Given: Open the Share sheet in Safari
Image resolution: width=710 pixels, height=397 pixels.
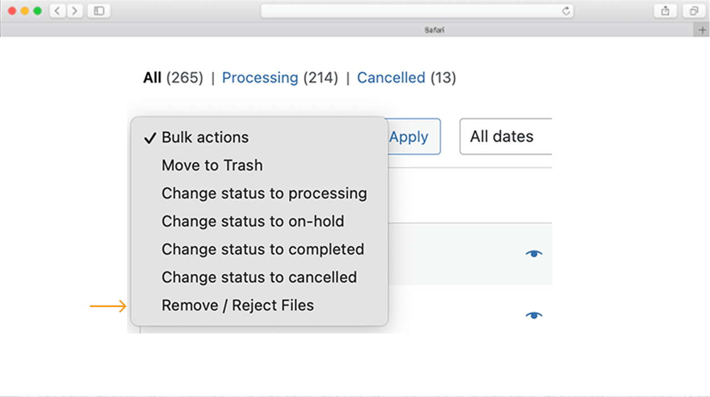Looking at the screenshot, I should pyautogui.click(x=665, y=11).
